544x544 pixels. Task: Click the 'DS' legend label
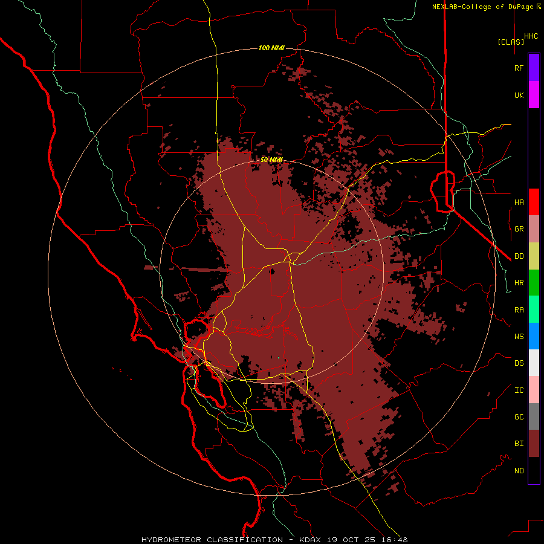tap(519, 363)
